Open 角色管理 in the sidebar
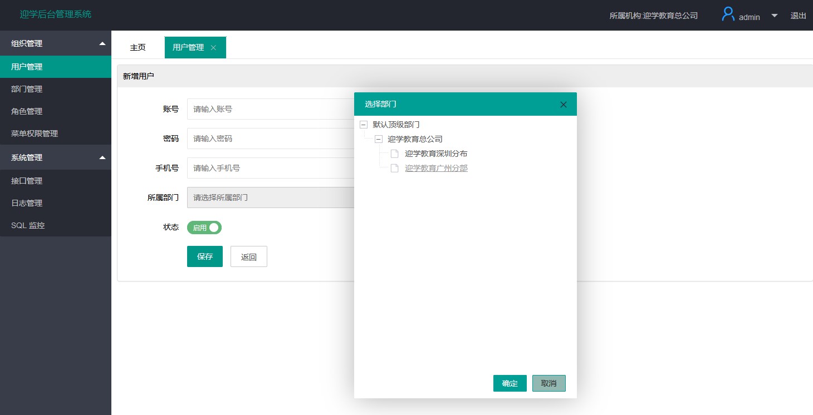The image size is (813, 415). [x=27, y=111]
